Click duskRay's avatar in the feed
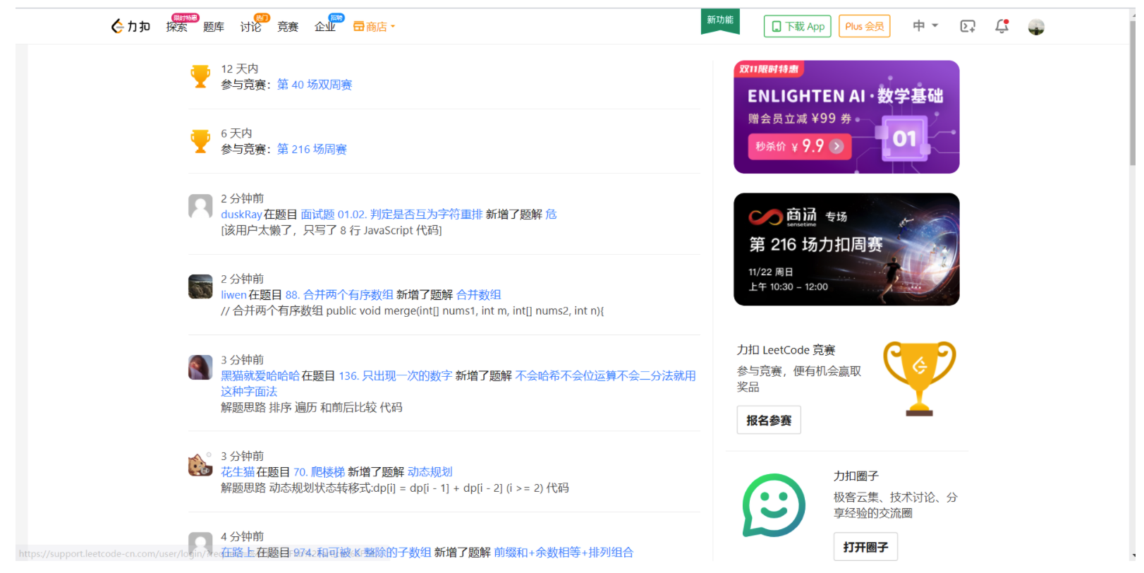Screen dimensions: 1144x573 pos(200,207)
